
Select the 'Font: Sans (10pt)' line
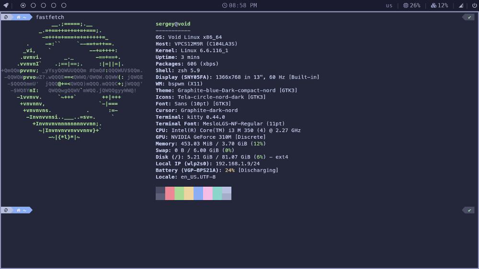pos(194,104)
